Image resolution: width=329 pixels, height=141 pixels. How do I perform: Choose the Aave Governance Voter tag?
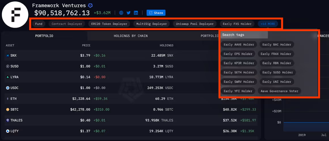279,91
